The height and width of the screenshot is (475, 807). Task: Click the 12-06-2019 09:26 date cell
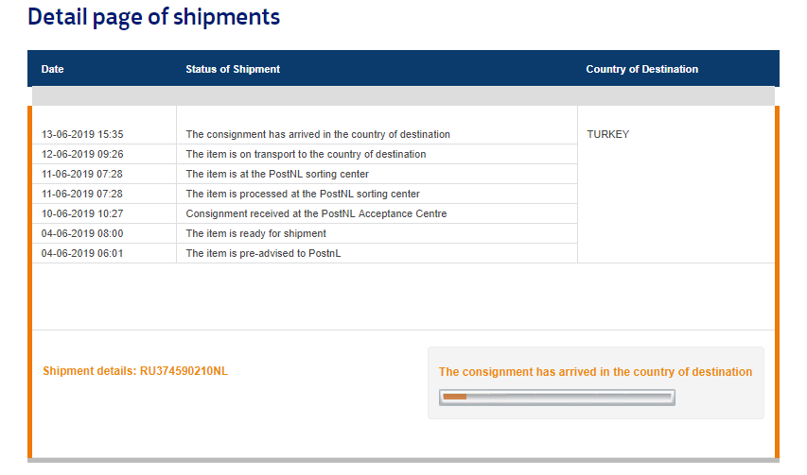82,154
